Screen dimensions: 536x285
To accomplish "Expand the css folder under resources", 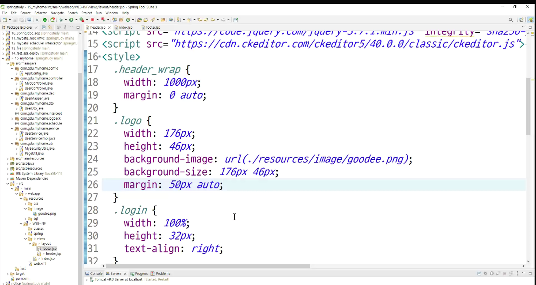I will pos(26,204).
